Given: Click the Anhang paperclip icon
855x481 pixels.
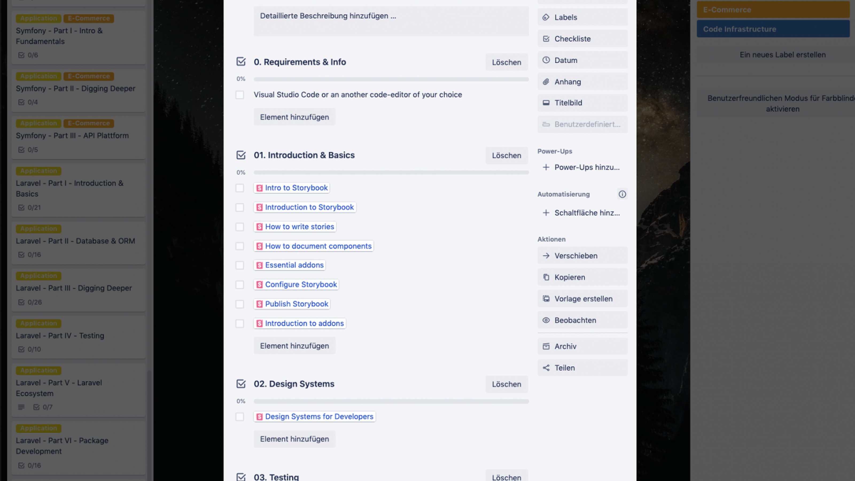Looking at the screenshot, I should pos(546,82).
